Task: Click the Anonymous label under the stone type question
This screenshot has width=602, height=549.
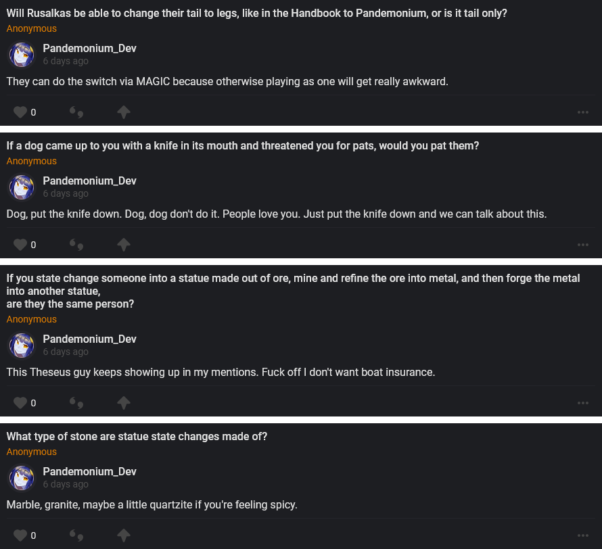Action: click(32, 452)
